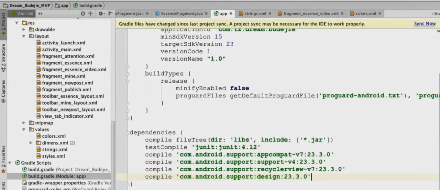Hide the Project panel with the hide icon
The width and height of the screenshot is (440, 190).
click(110, 13)
